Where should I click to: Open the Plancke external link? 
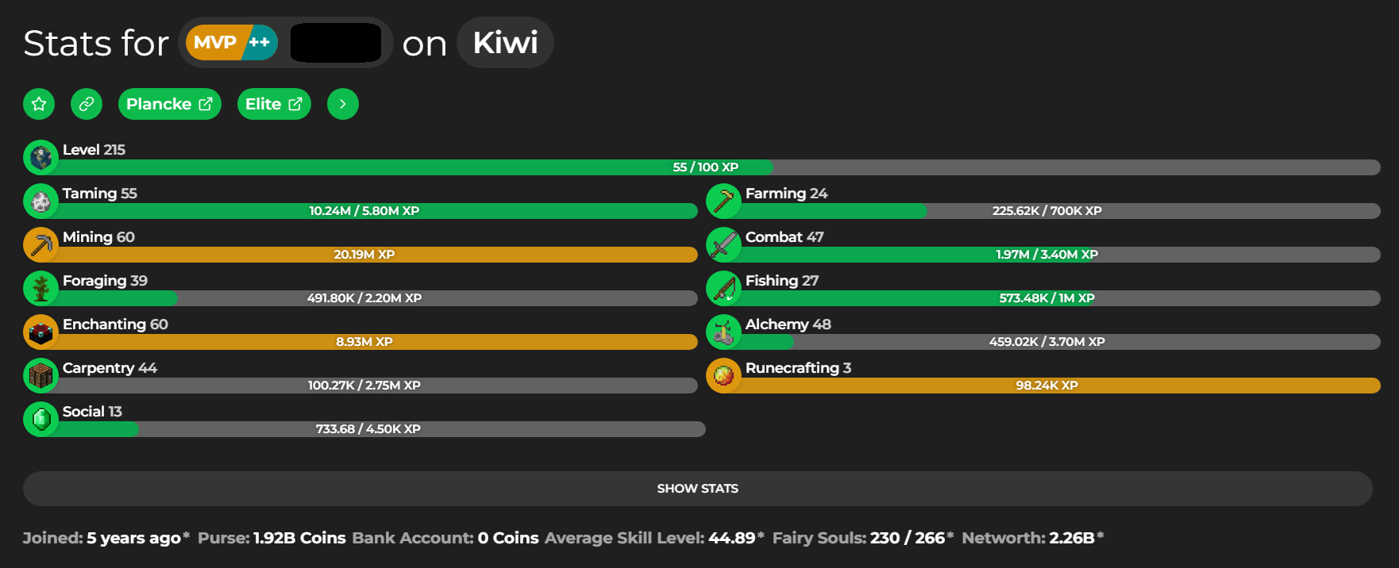pyautogui.click(x=170, y=104)
